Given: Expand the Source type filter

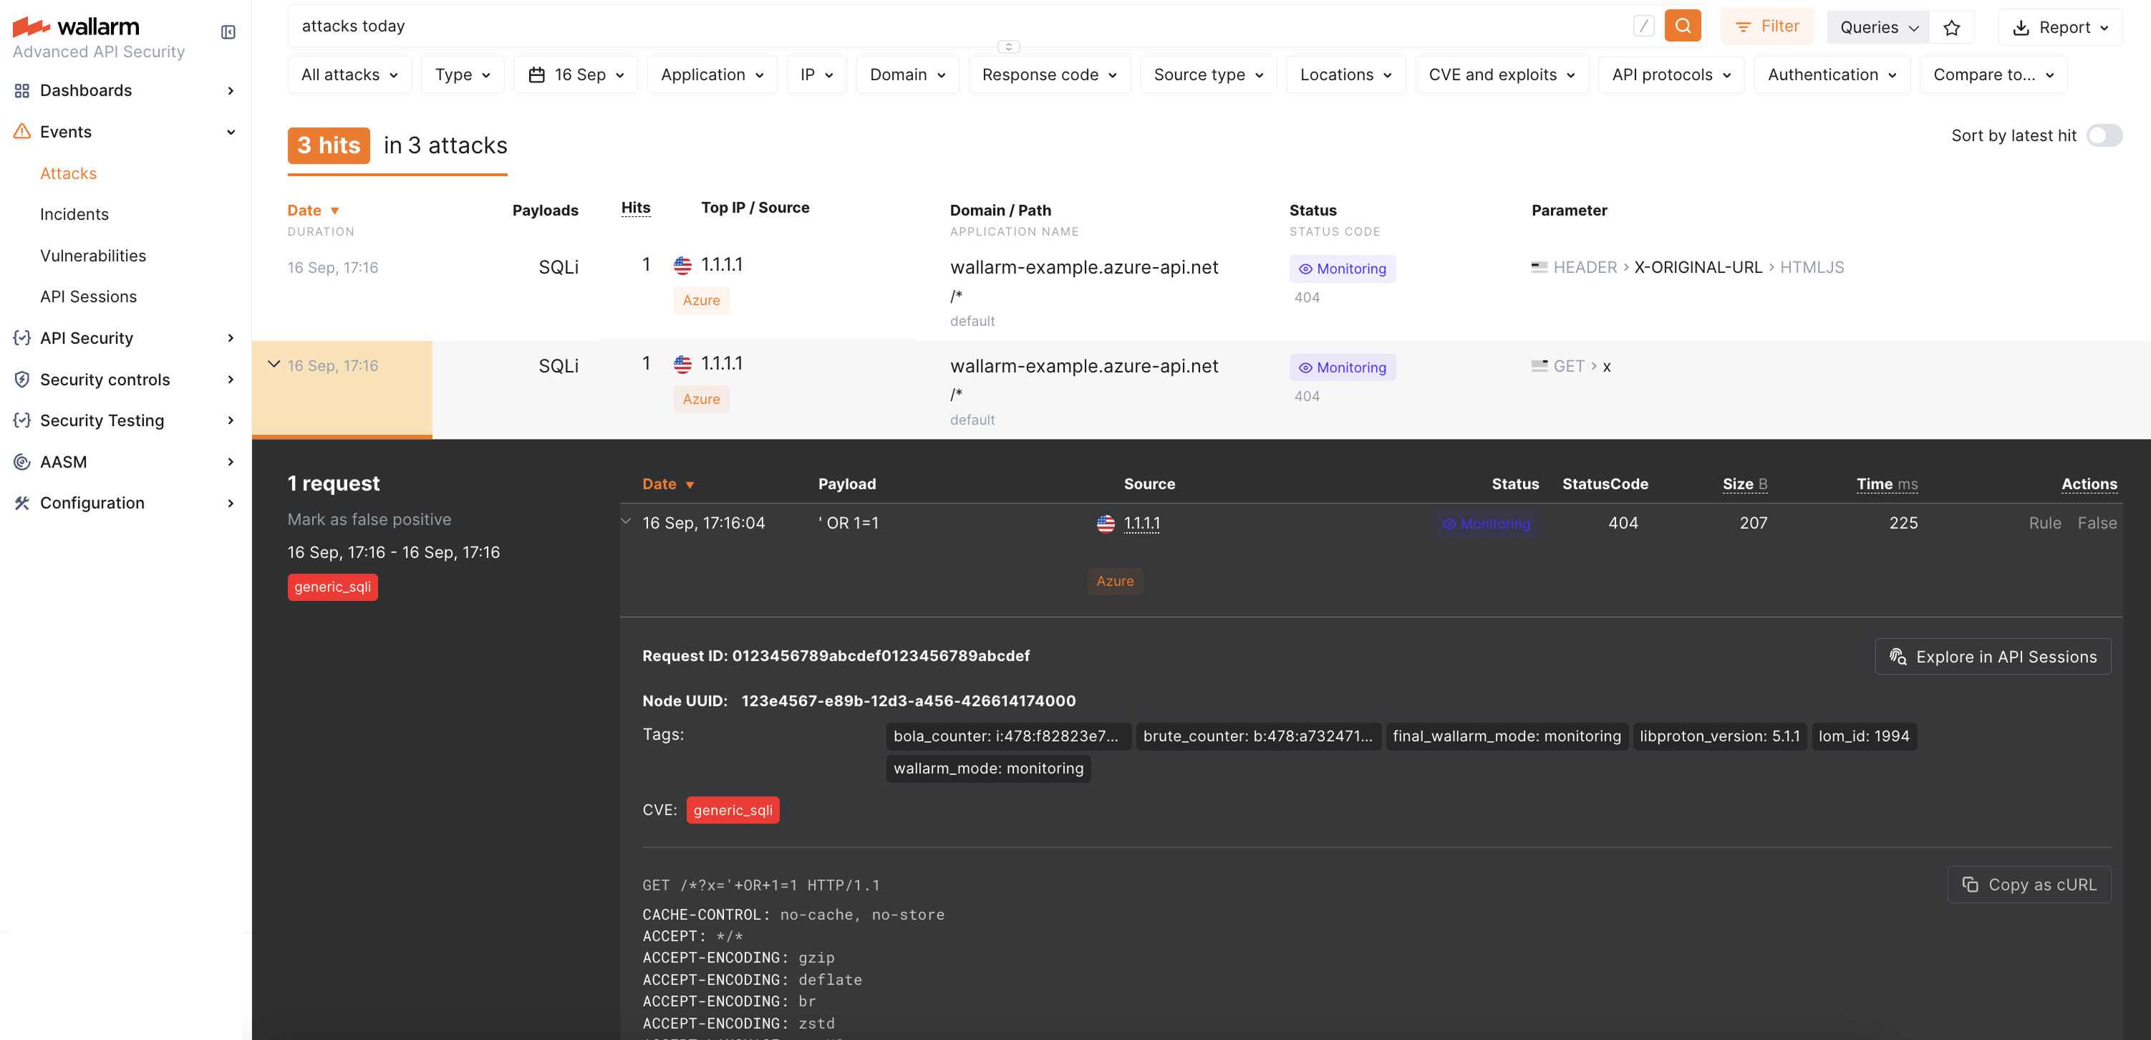Looking at the screenshot, I should [x=1207, y=74].
